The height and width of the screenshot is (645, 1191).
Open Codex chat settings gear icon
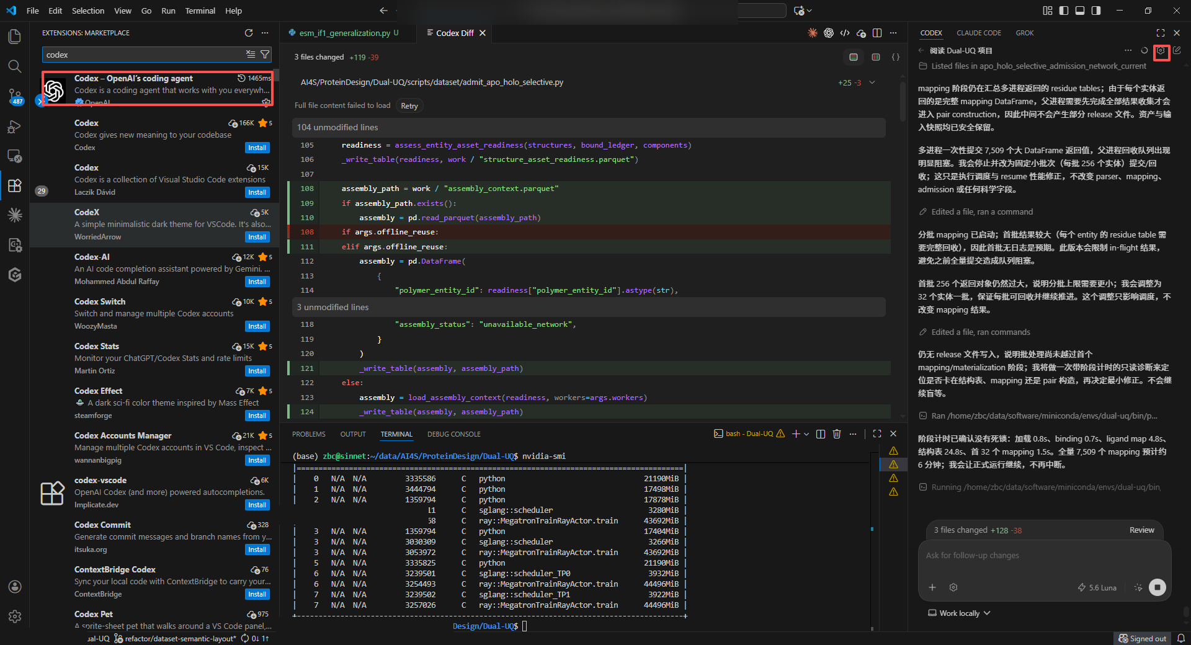coord(1161,51)
